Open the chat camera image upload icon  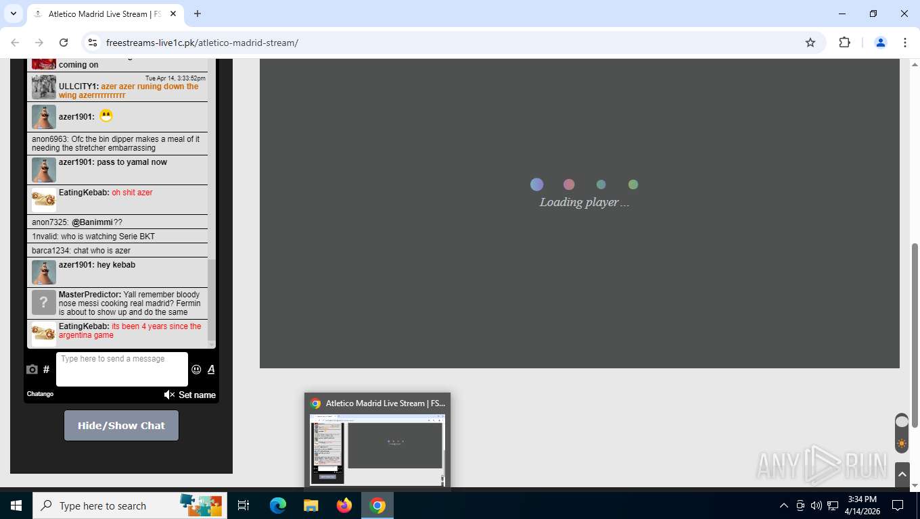click(x=32, y=370)
